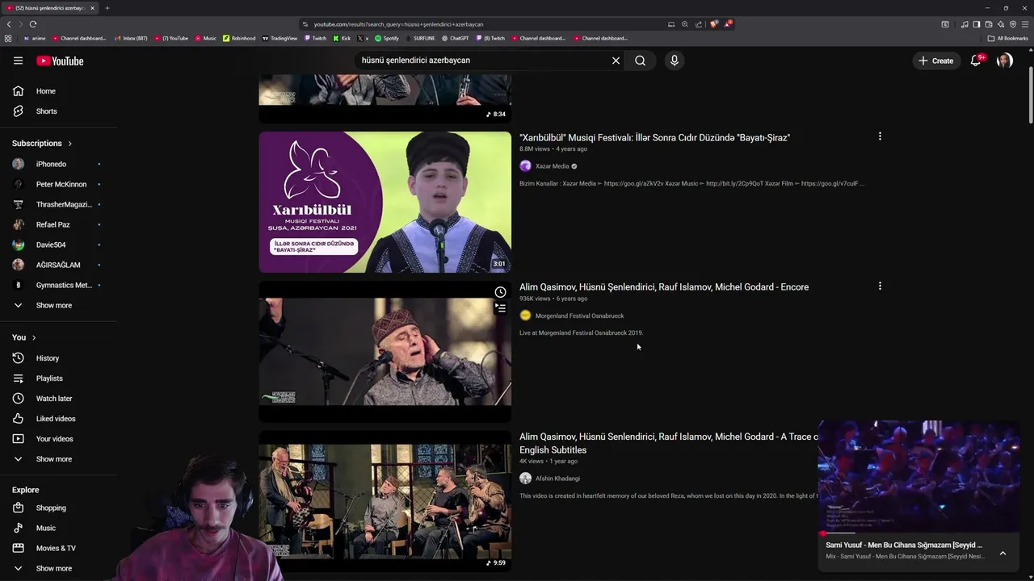Expand the You section
The width and height of the screenshot is (1034, 581).
click(x=24, y=337)
